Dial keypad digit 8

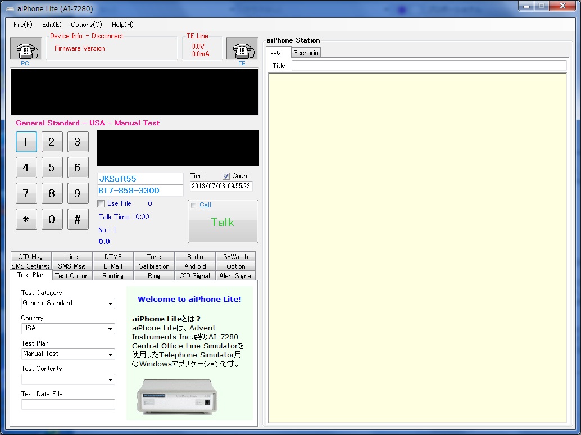(52, 193)
